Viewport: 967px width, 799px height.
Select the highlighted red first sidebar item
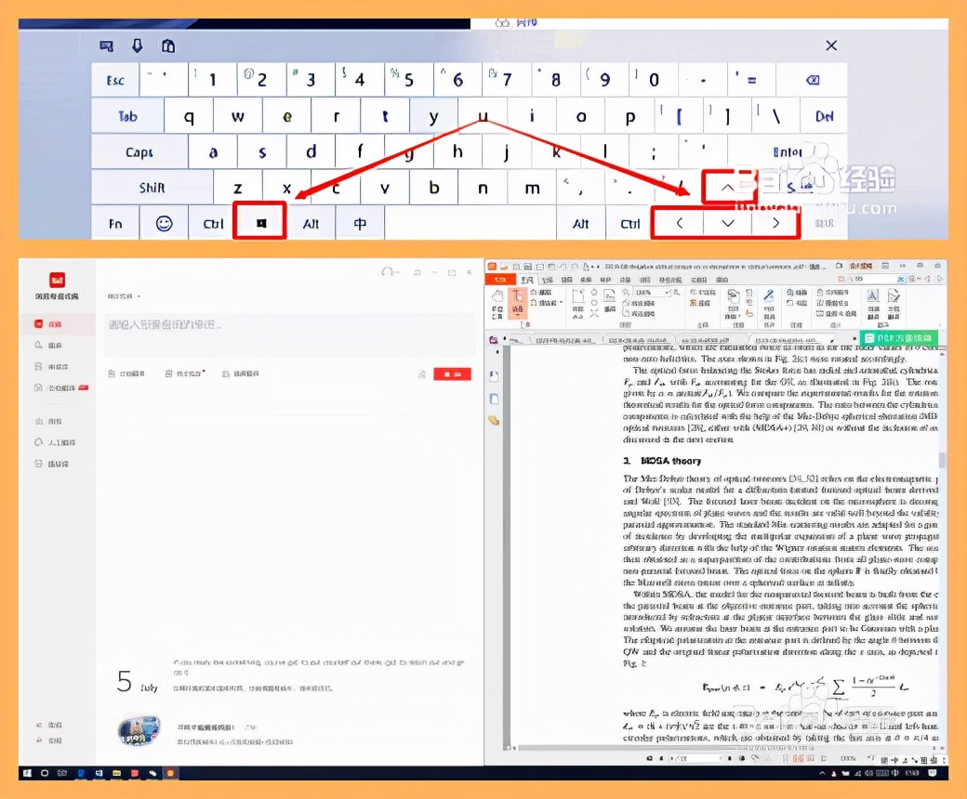pyautogui.click(x=57, y=323)
